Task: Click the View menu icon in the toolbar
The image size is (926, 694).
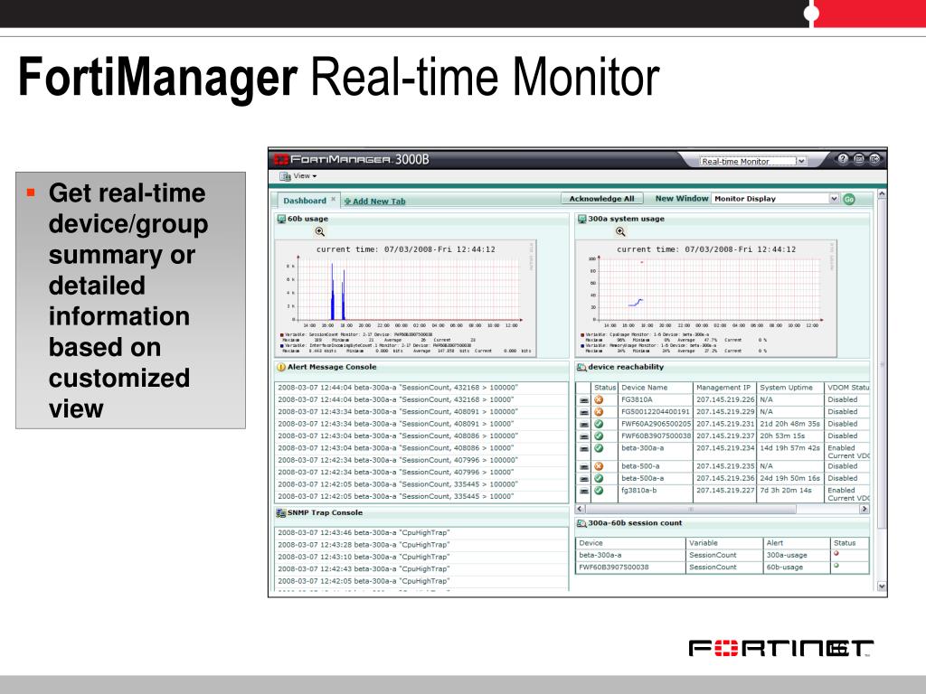Action: [x=285, y=176]
